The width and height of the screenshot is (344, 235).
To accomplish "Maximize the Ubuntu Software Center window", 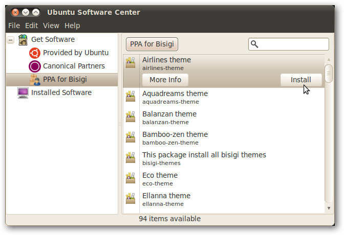I will pos(36,12).
